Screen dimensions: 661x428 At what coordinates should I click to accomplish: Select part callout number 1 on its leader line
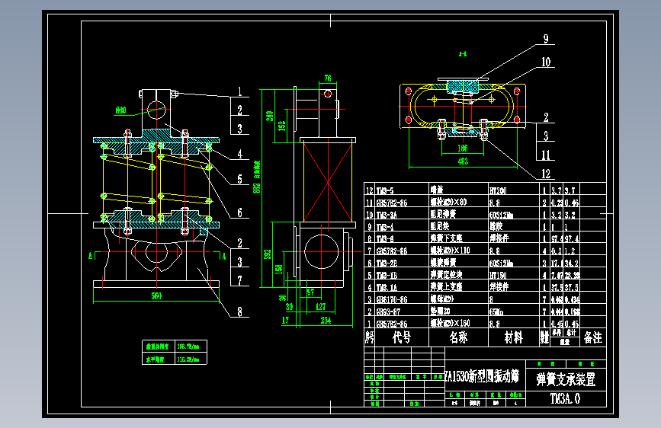point(240,91)
